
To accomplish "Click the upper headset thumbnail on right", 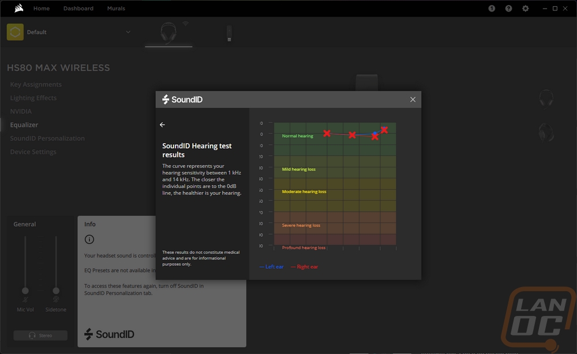I will click(x=546, y=99).
